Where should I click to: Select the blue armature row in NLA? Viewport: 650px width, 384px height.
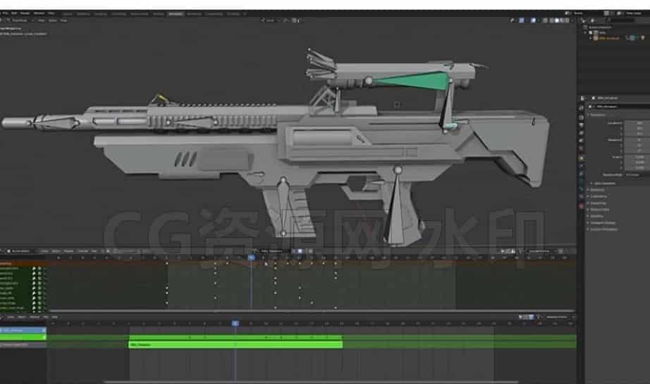pyautogui.click(x=23, y=330)
